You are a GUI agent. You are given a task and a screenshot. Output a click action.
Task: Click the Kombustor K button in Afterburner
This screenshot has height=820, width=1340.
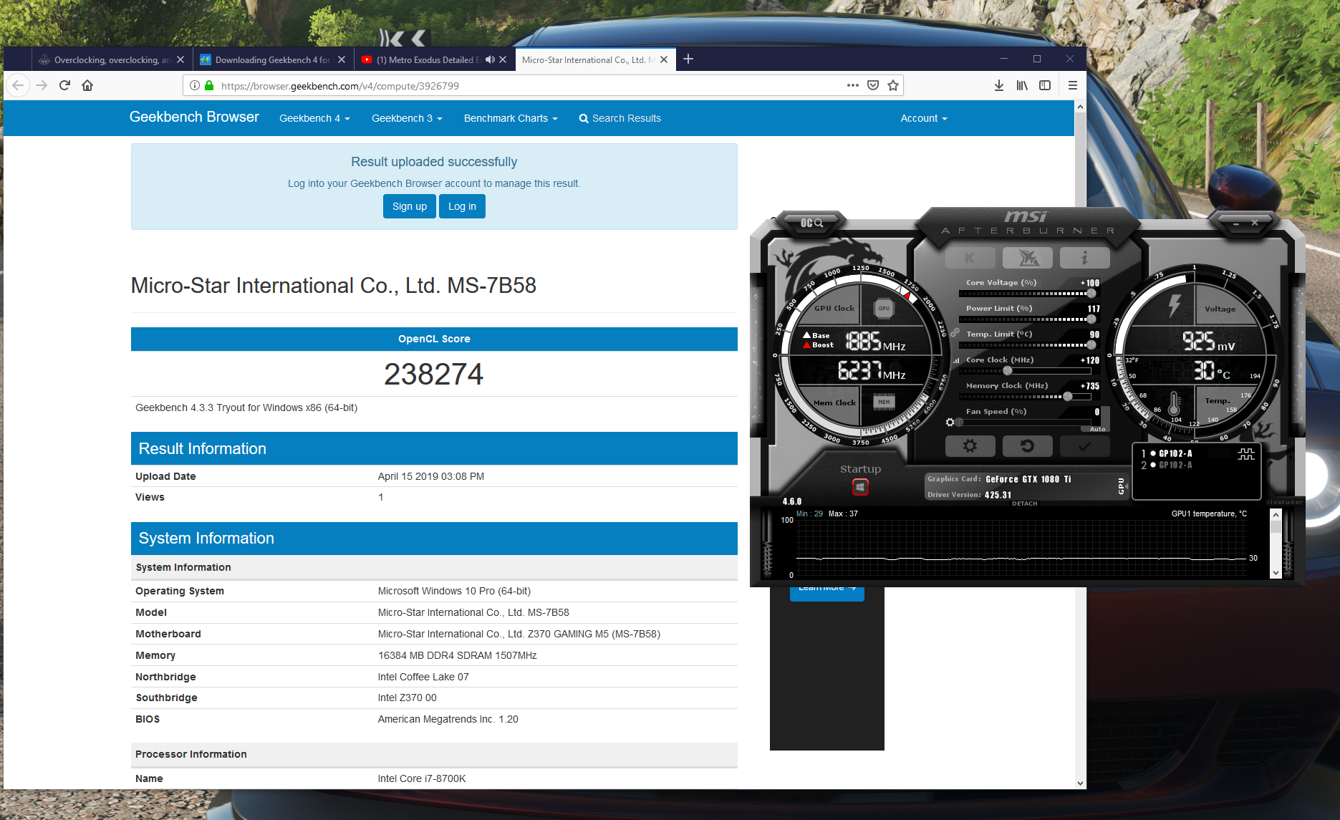tap(970, 258)
